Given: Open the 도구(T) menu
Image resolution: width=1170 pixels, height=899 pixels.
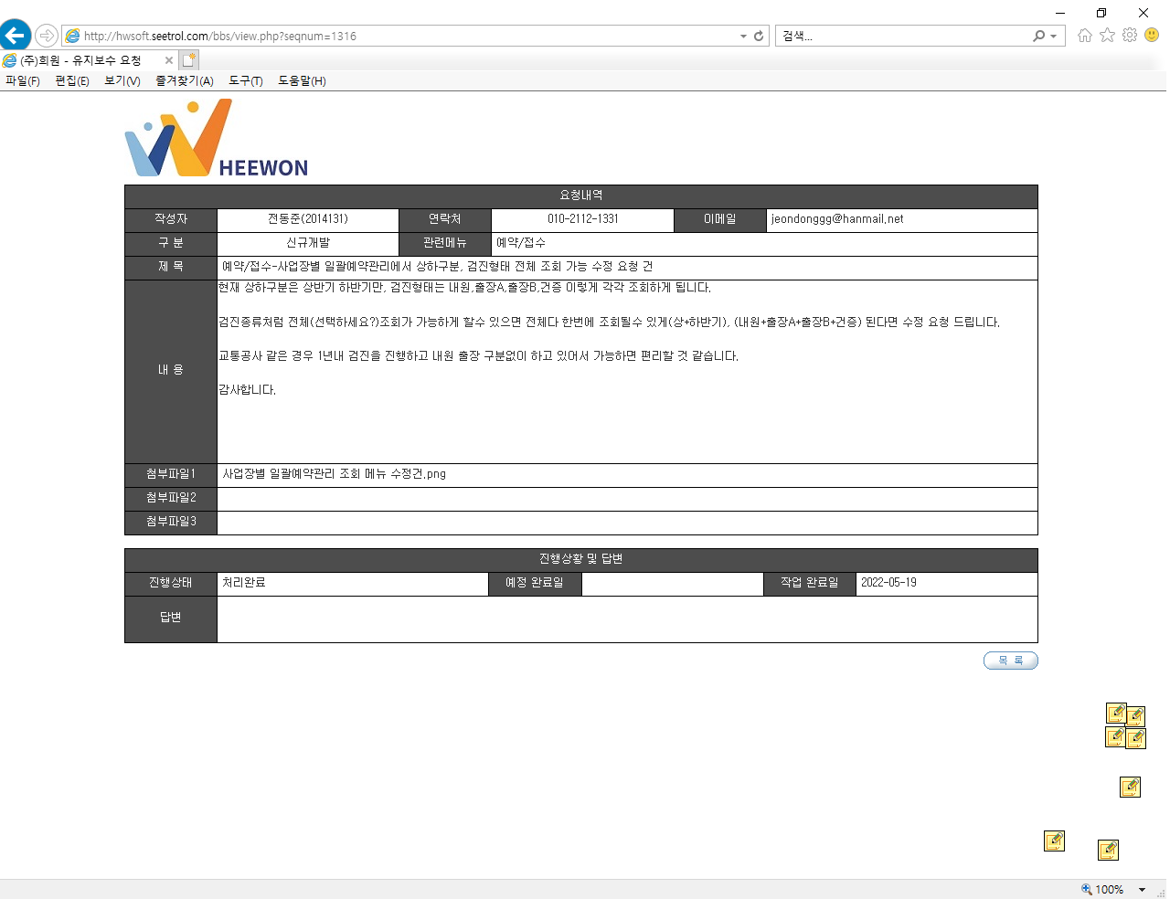Looking at the screenshot, I should (246, 81).
